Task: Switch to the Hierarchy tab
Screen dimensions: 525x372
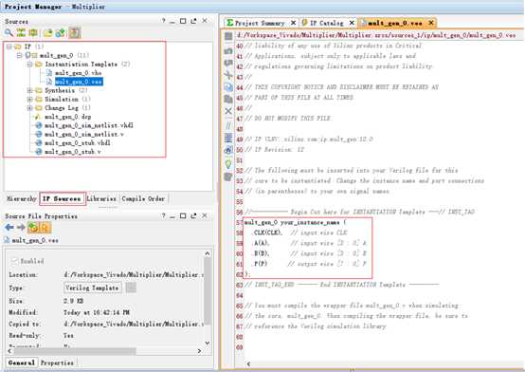Action: click(22, 198)
